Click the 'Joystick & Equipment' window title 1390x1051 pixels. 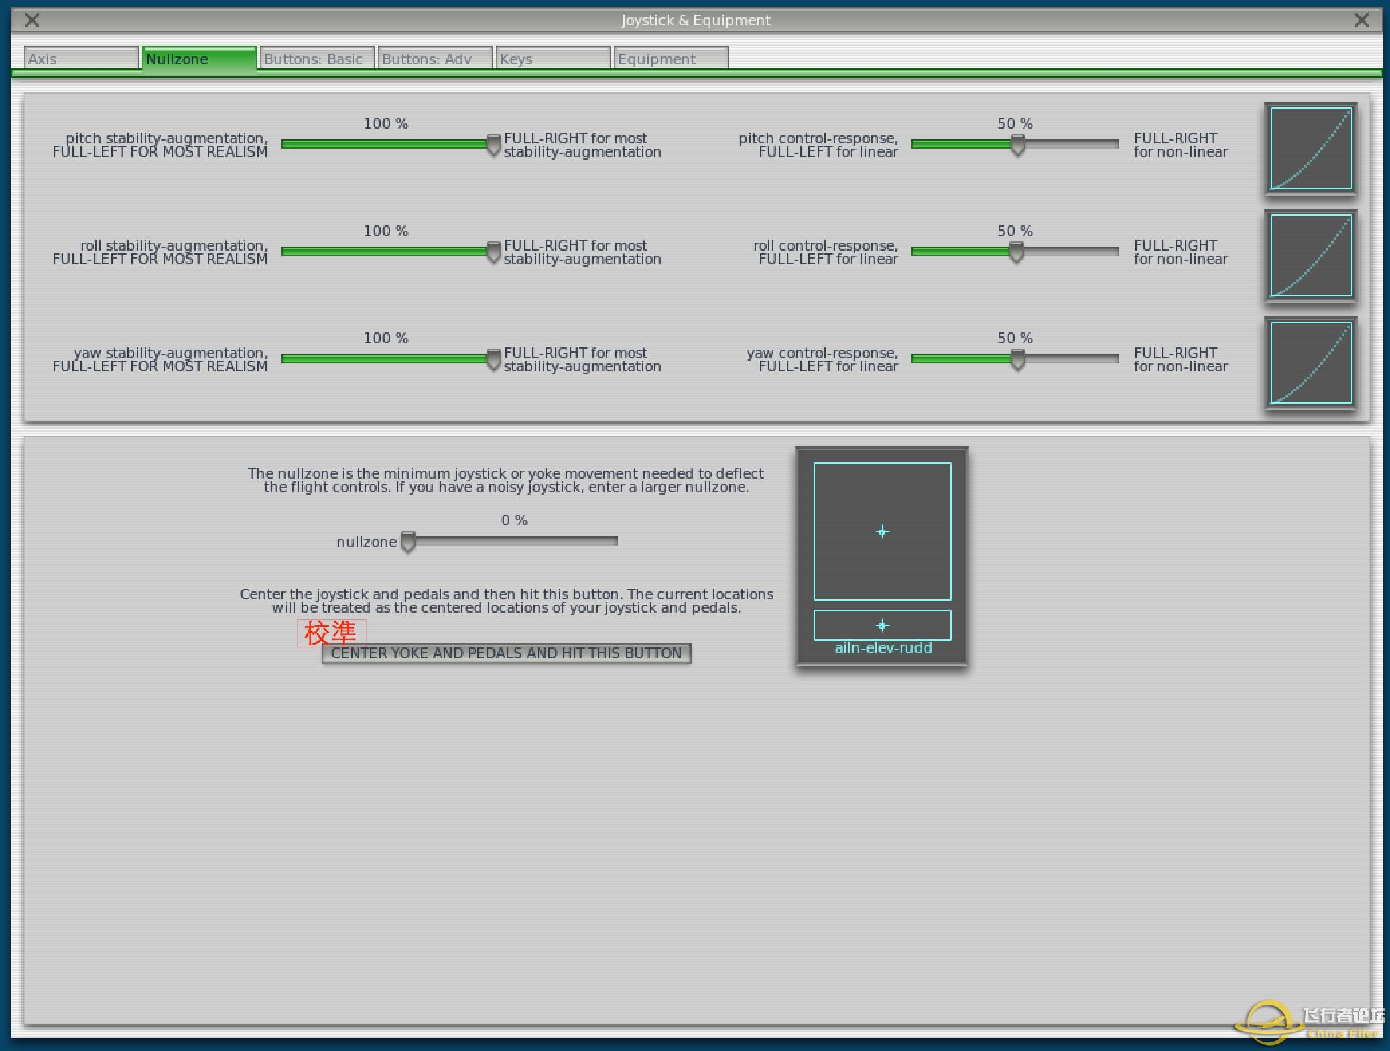coord(696,20)
